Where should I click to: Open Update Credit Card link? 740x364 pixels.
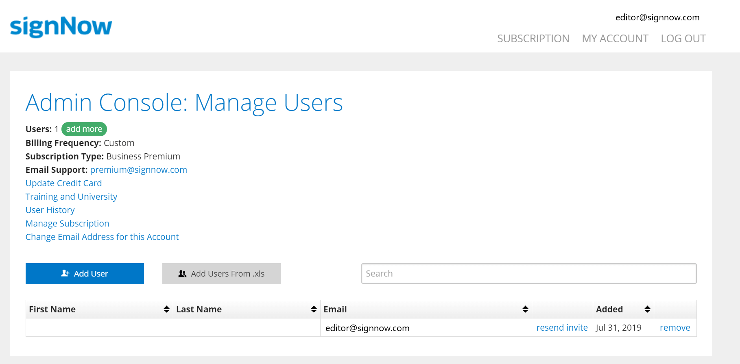63,183
